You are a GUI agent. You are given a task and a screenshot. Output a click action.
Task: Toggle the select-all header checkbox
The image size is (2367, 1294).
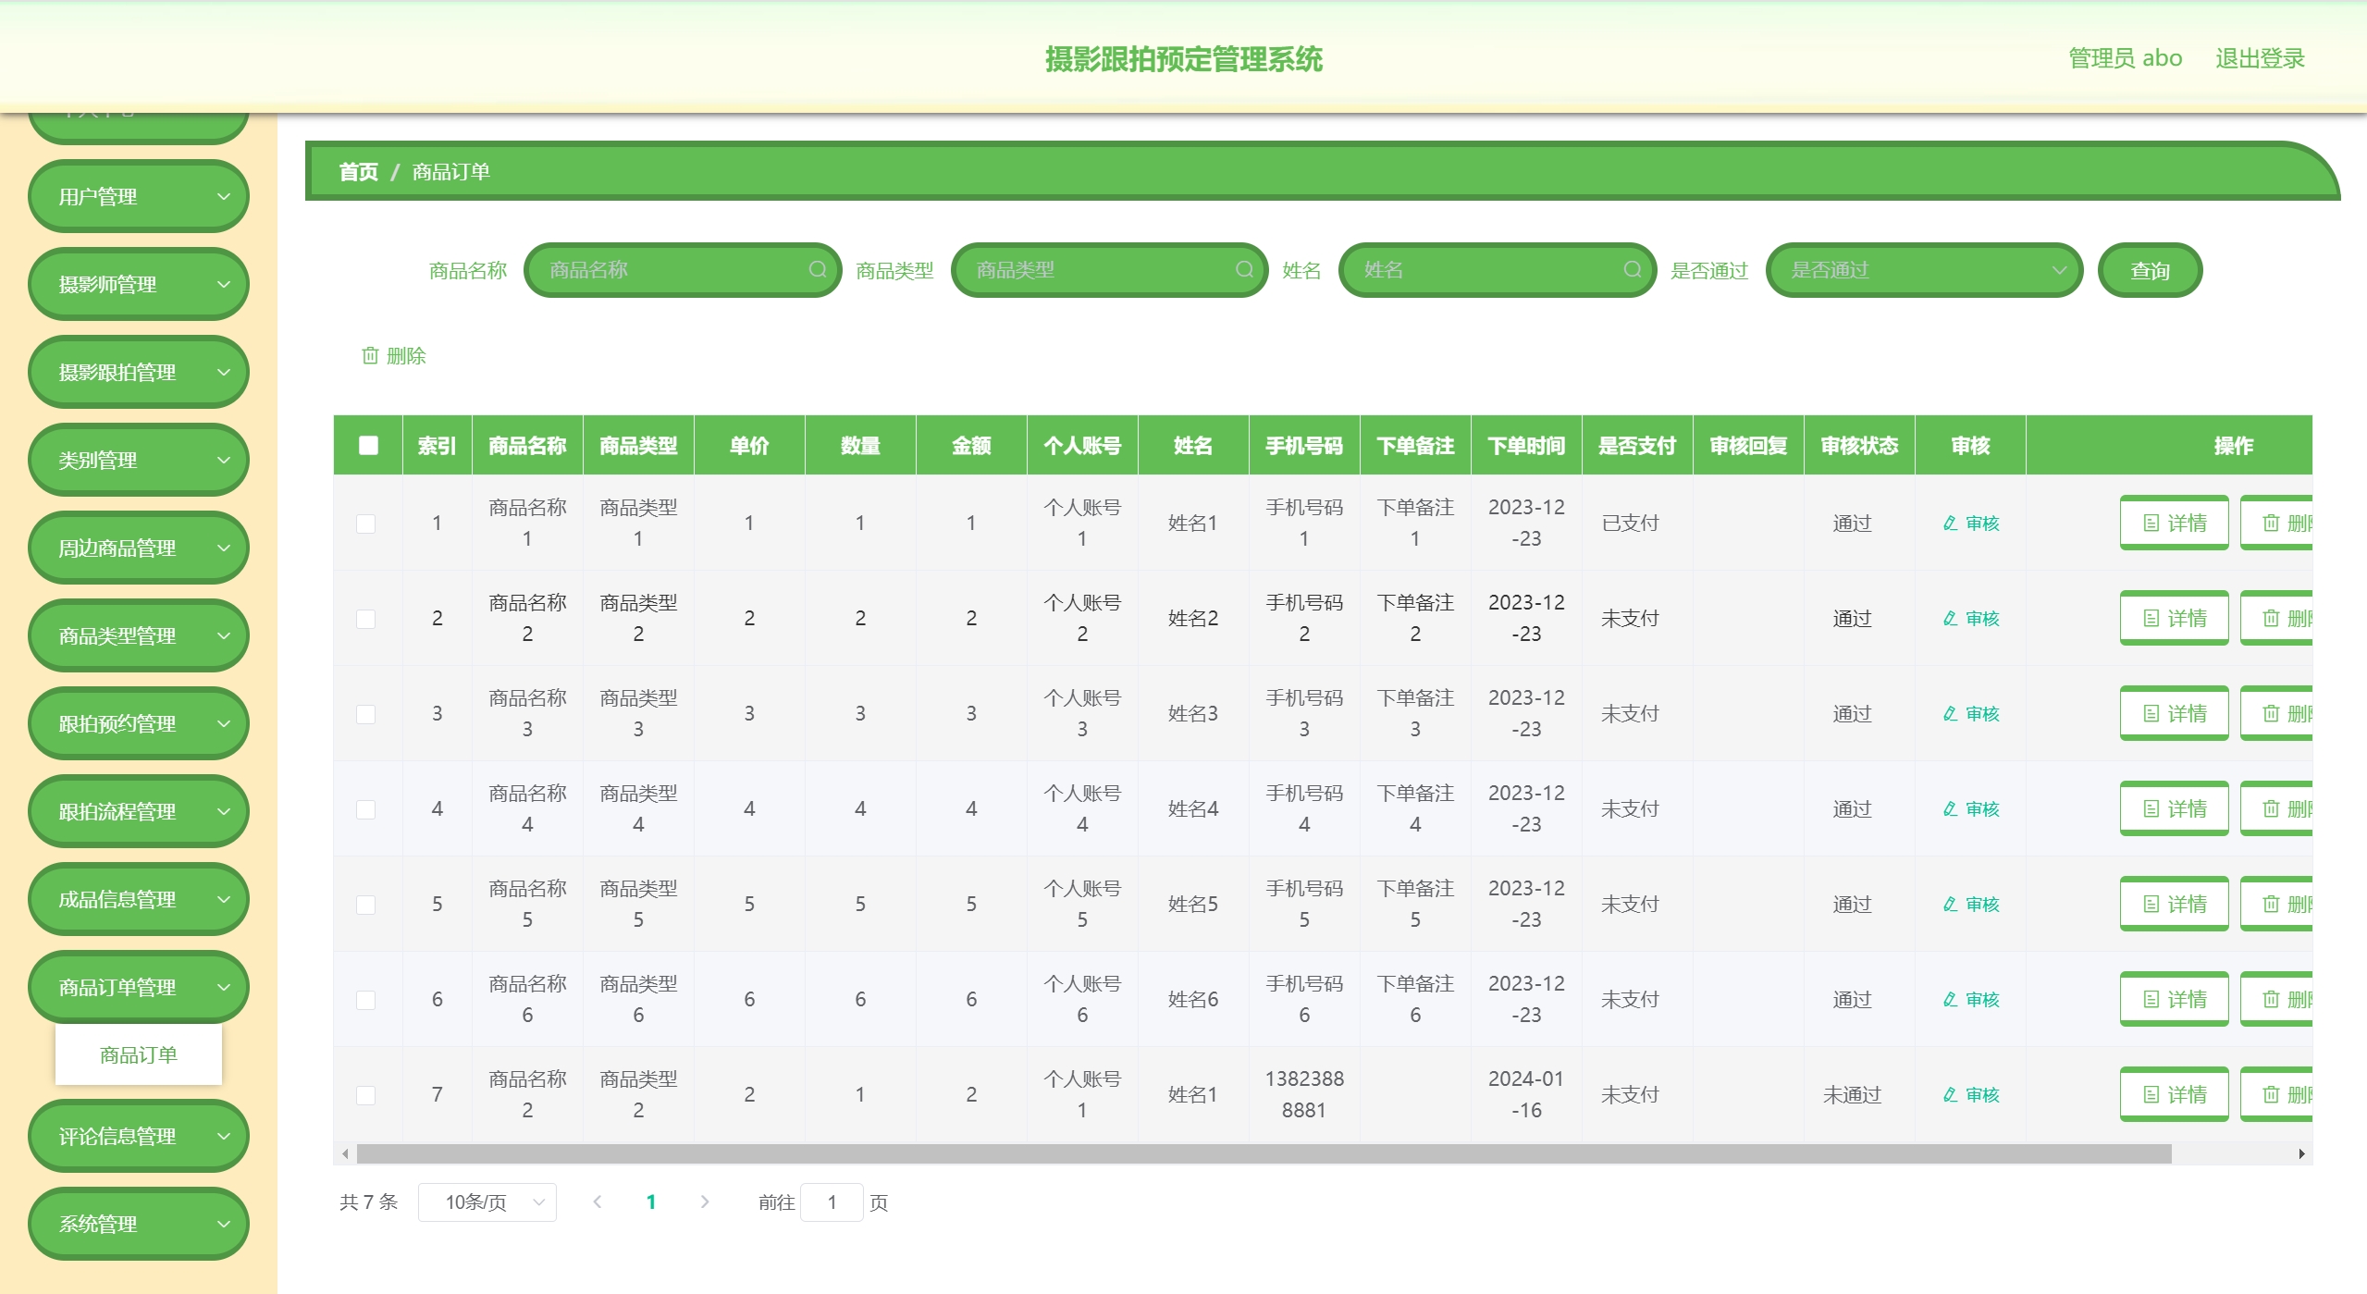click(368, 446)
